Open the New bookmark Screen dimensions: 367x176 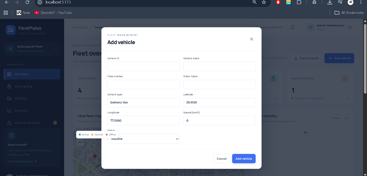pos(23,13)
